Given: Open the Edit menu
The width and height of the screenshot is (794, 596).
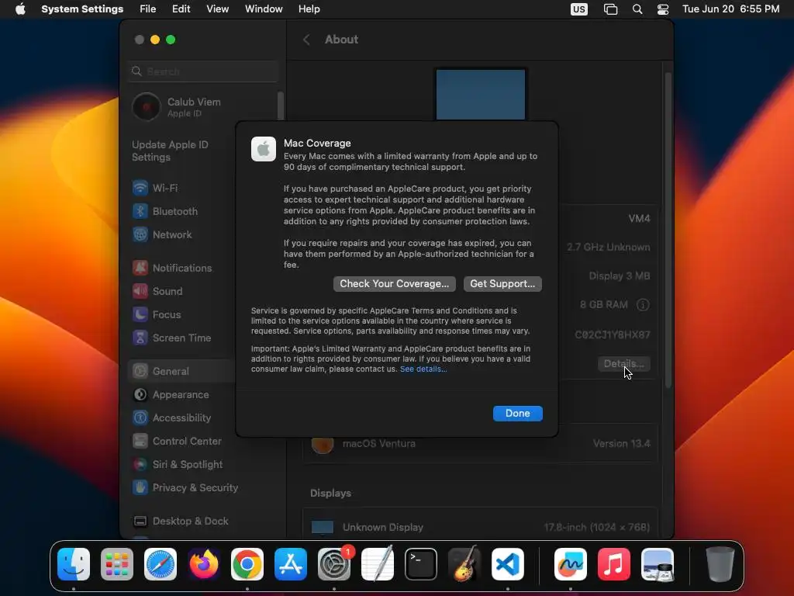Looking at the screenshot, I should coord(181,9).
